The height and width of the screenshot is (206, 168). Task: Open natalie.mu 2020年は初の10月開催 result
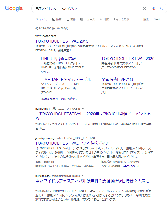click(93, 116)
